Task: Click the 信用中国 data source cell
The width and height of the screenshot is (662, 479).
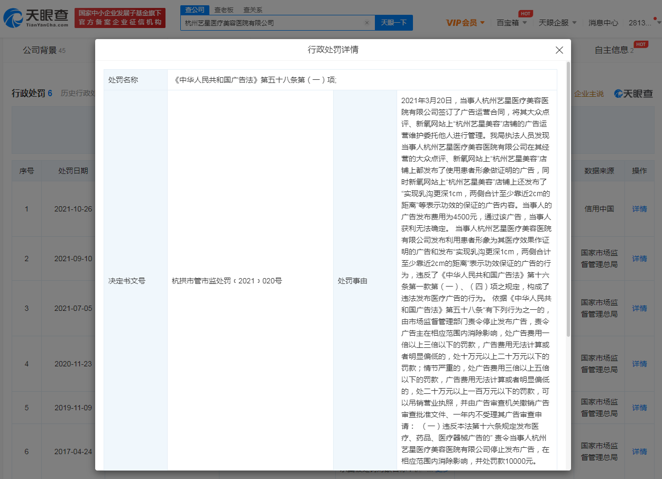Action: [x=599, y=209]
